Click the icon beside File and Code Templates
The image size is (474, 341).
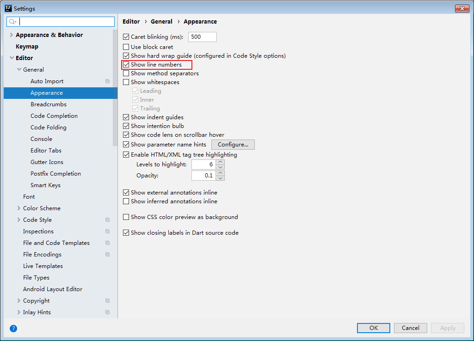[x=107, y=243]
